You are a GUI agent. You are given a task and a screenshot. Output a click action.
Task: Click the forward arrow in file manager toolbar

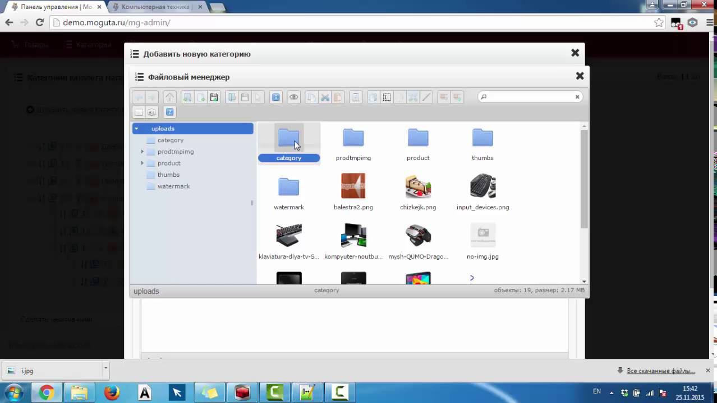click(151, 97)
